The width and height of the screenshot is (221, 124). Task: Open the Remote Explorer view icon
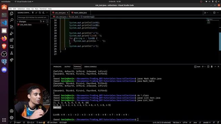click(x=11, y=46)
